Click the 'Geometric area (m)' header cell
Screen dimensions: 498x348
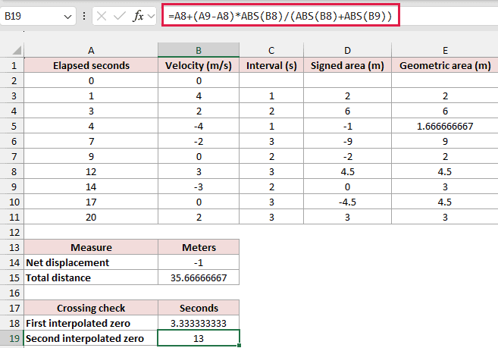pos(445,65)
